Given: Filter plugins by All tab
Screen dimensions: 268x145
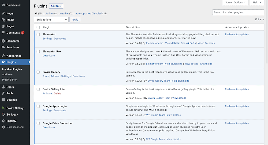Looking at the screenshot, I should (36, 13).
